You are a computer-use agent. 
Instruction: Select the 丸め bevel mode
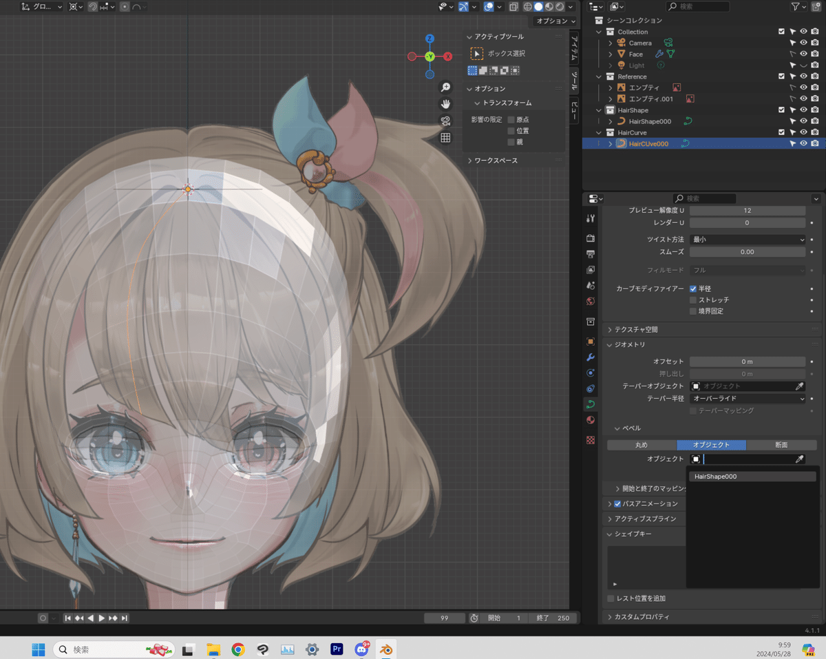point(642,445)
